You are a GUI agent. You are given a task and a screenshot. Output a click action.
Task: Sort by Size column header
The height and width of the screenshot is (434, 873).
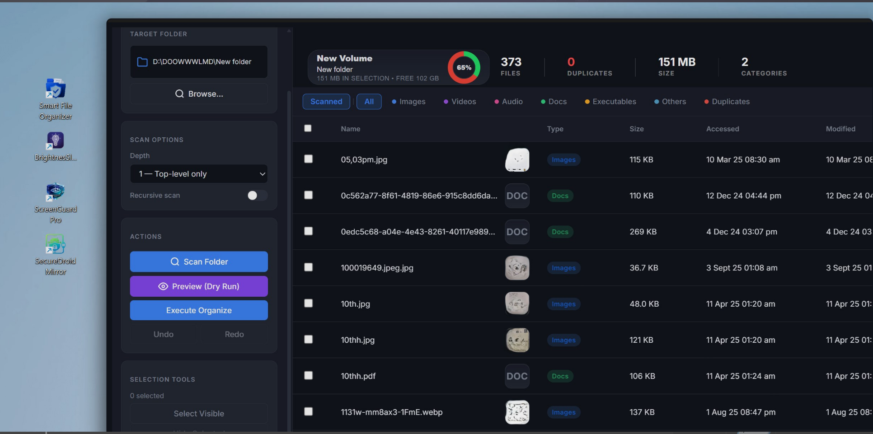point(637,129)
